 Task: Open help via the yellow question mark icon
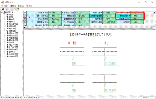click(x=18, y=9)
